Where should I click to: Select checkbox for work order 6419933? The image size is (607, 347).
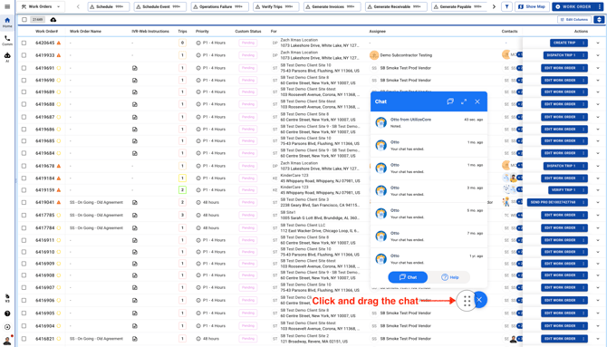tap(24, 55)
